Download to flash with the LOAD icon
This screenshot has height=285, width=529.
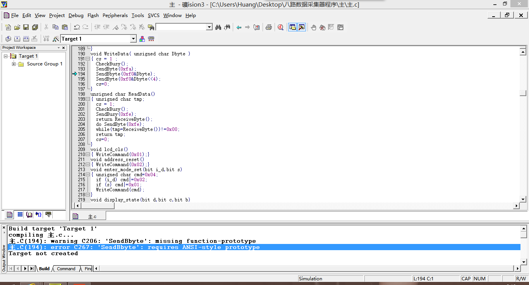pos(46,39)
